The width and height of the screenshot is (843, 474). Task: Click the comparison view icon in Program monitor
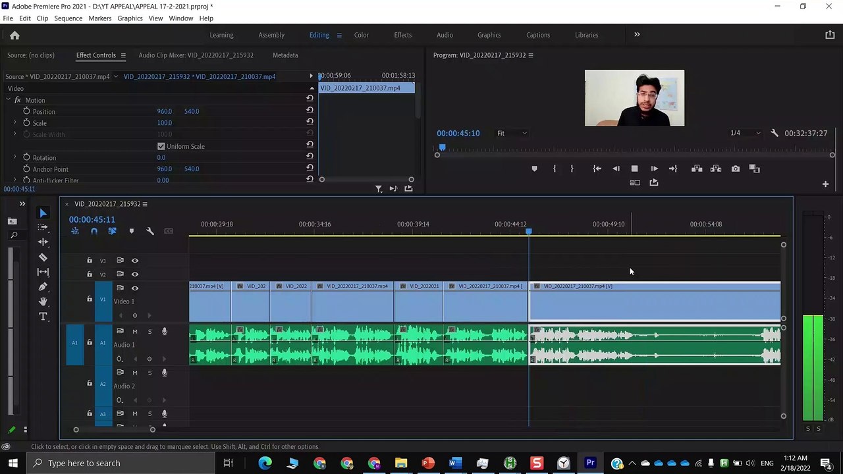click(755, 169)
